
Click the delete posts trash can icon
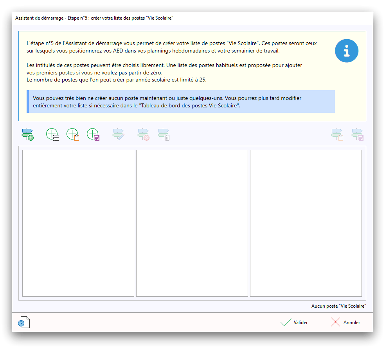tap(164, 134)
